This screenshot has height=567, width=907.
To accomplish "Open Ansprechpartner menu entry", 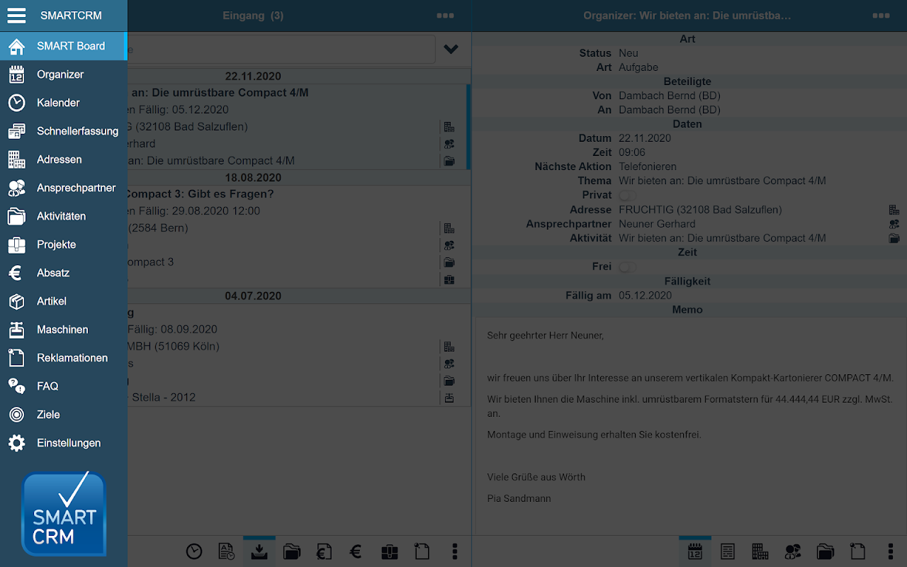I will [x=64, y=188].
